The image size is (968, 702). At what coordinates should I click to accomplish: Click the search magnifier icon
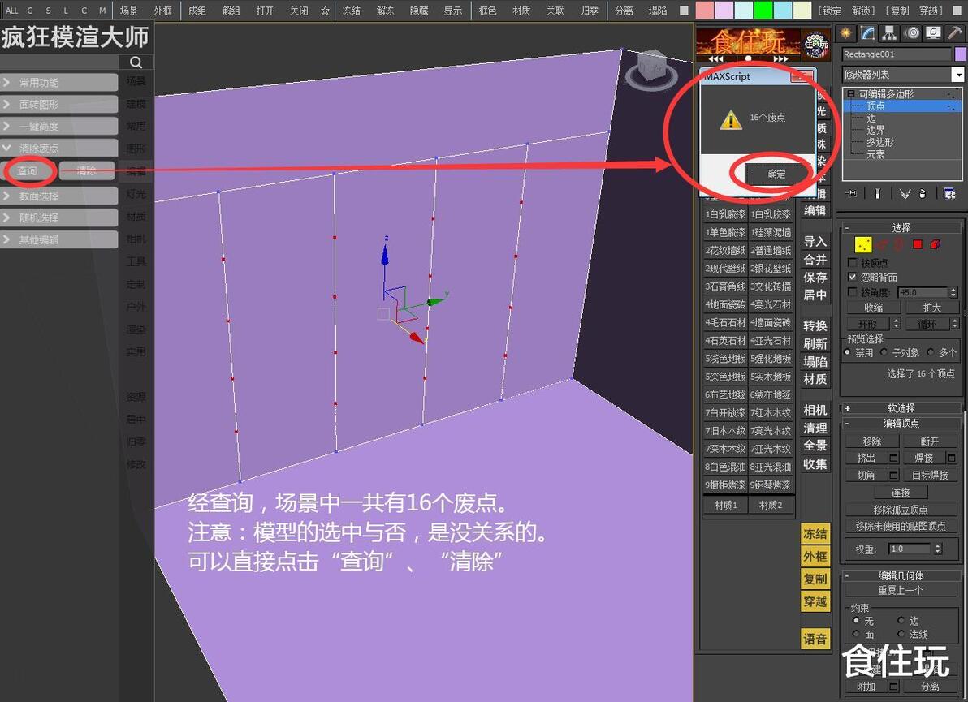136,62
